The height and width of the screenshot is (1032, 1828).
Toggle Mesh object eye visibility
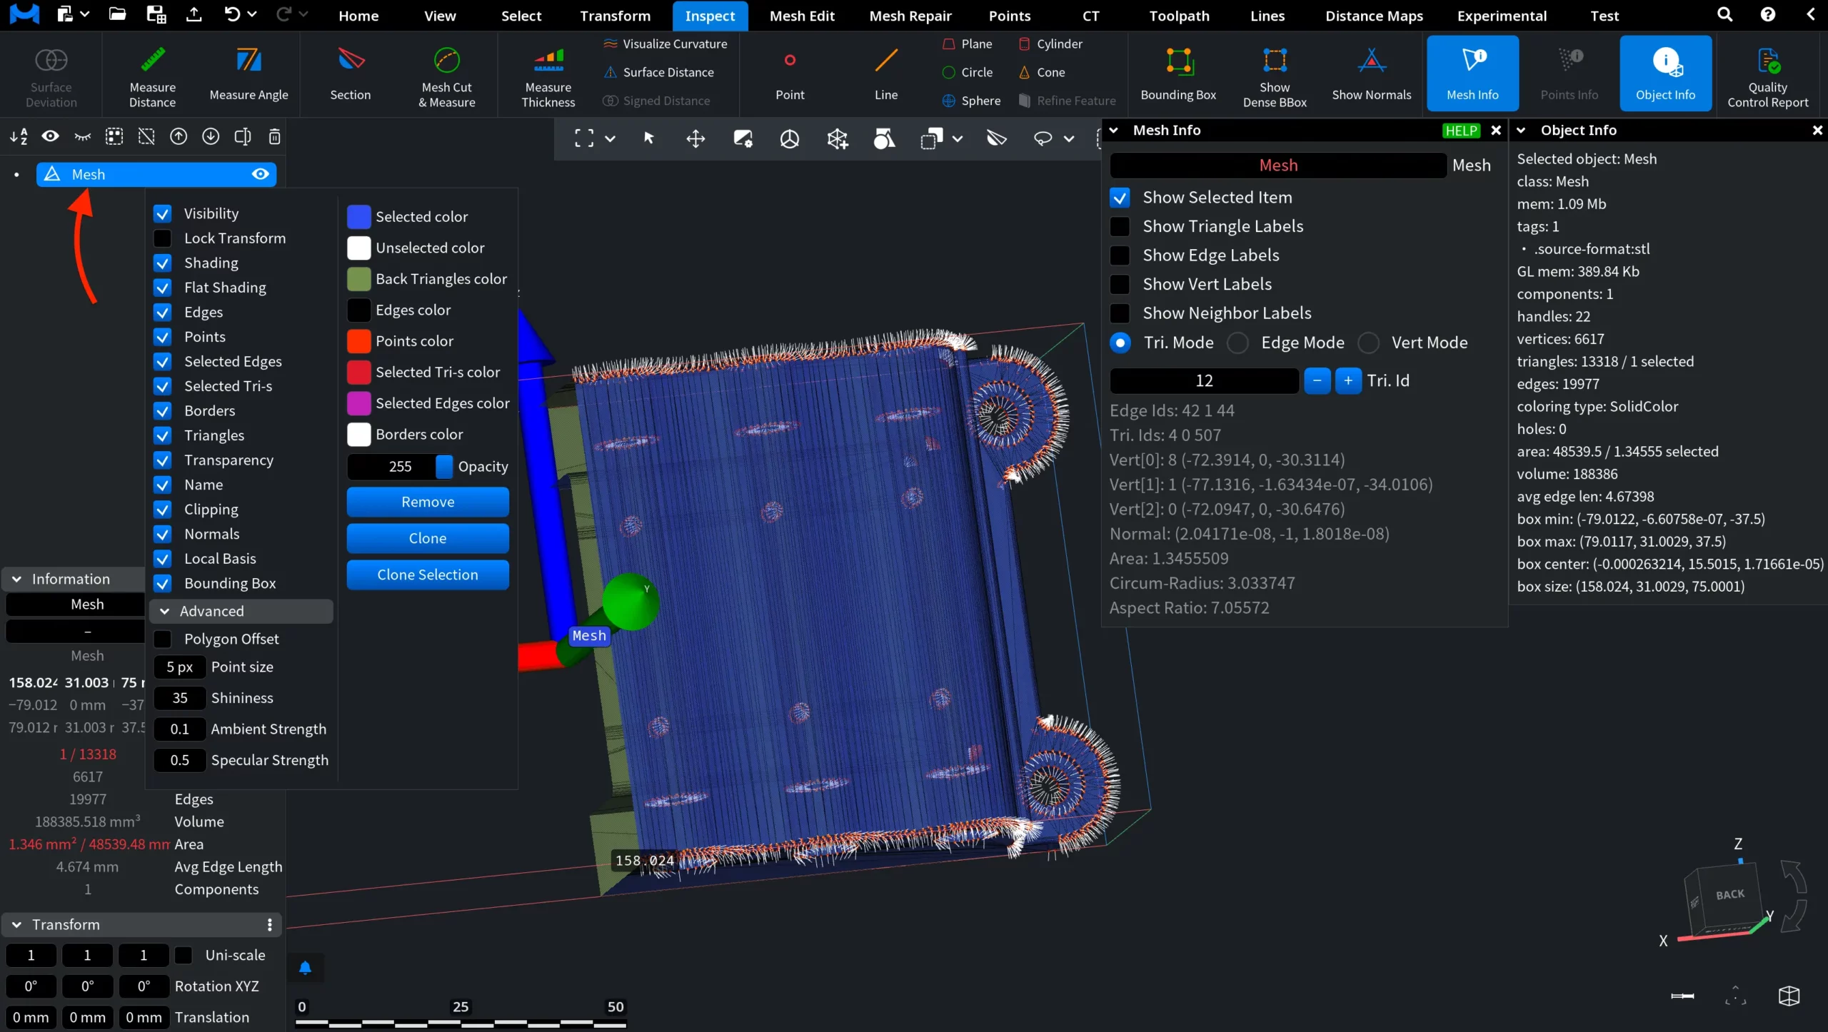261,174
